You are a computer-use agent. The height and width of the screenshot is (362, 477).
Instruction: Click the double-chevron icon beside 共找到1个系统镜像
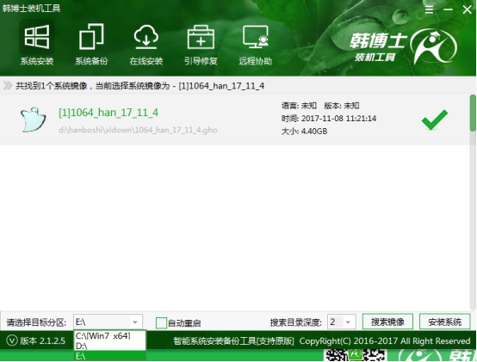point(8,86)
